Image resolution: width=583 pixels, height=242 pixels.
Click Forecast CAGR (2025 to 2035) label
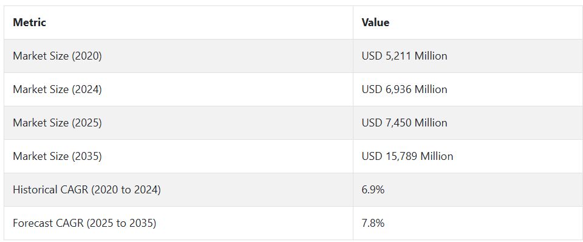coord(85,223)
